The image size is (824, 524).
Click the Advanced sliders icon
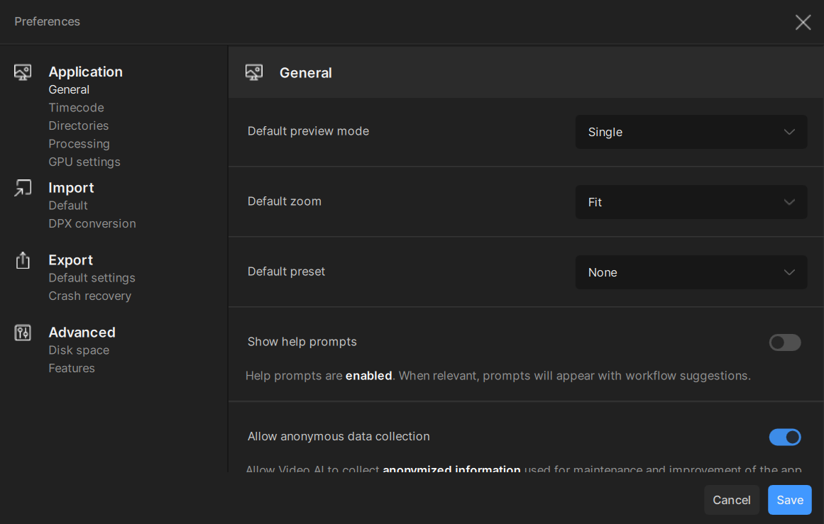click(x=23, y=333)
